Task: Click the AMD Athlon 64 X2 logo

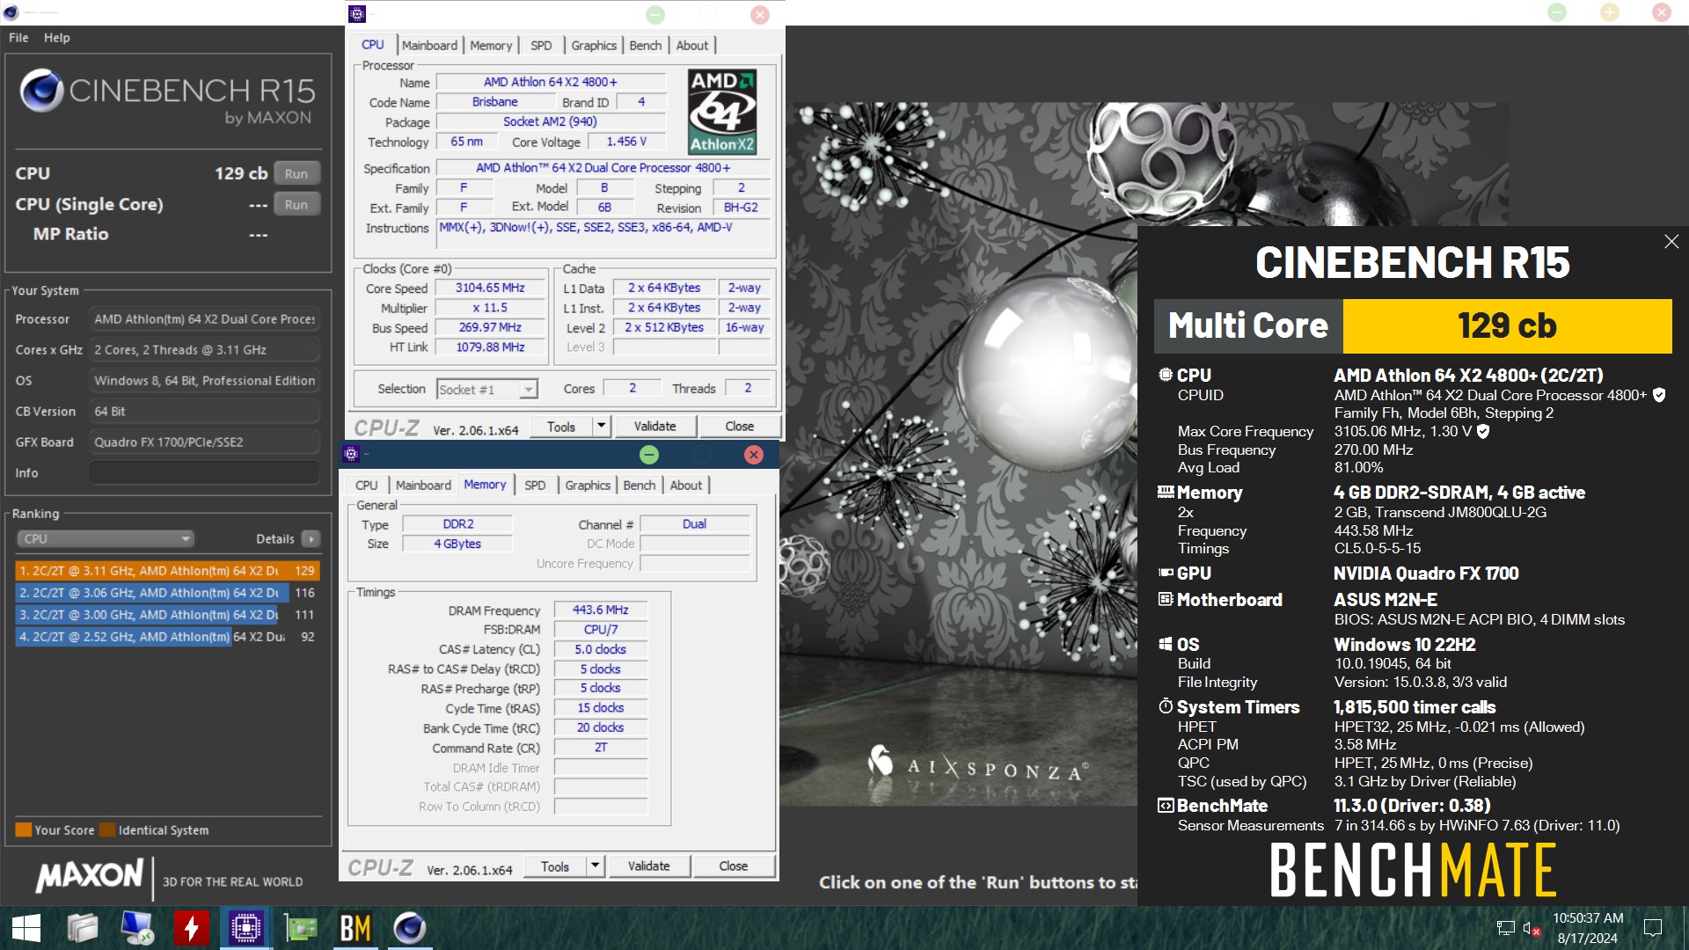Action: point(722,112)
